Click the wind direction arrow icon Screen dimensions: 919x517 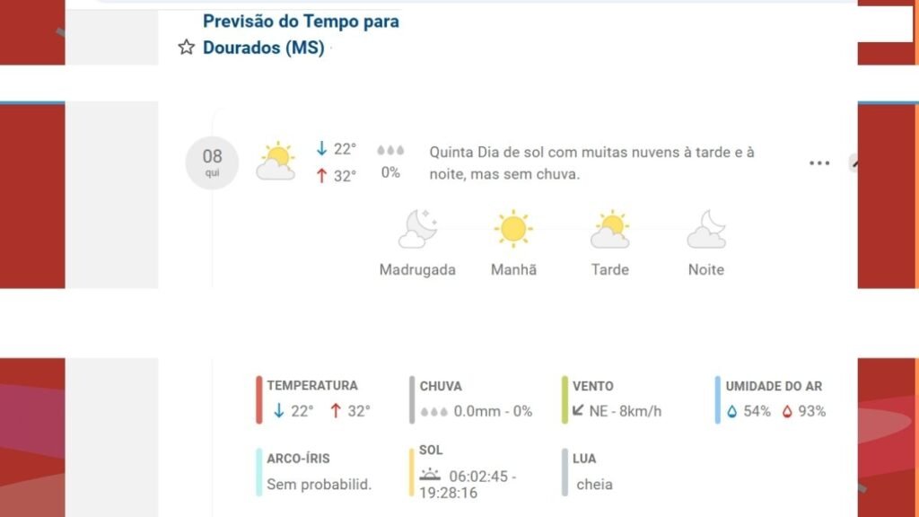(577, 412)
